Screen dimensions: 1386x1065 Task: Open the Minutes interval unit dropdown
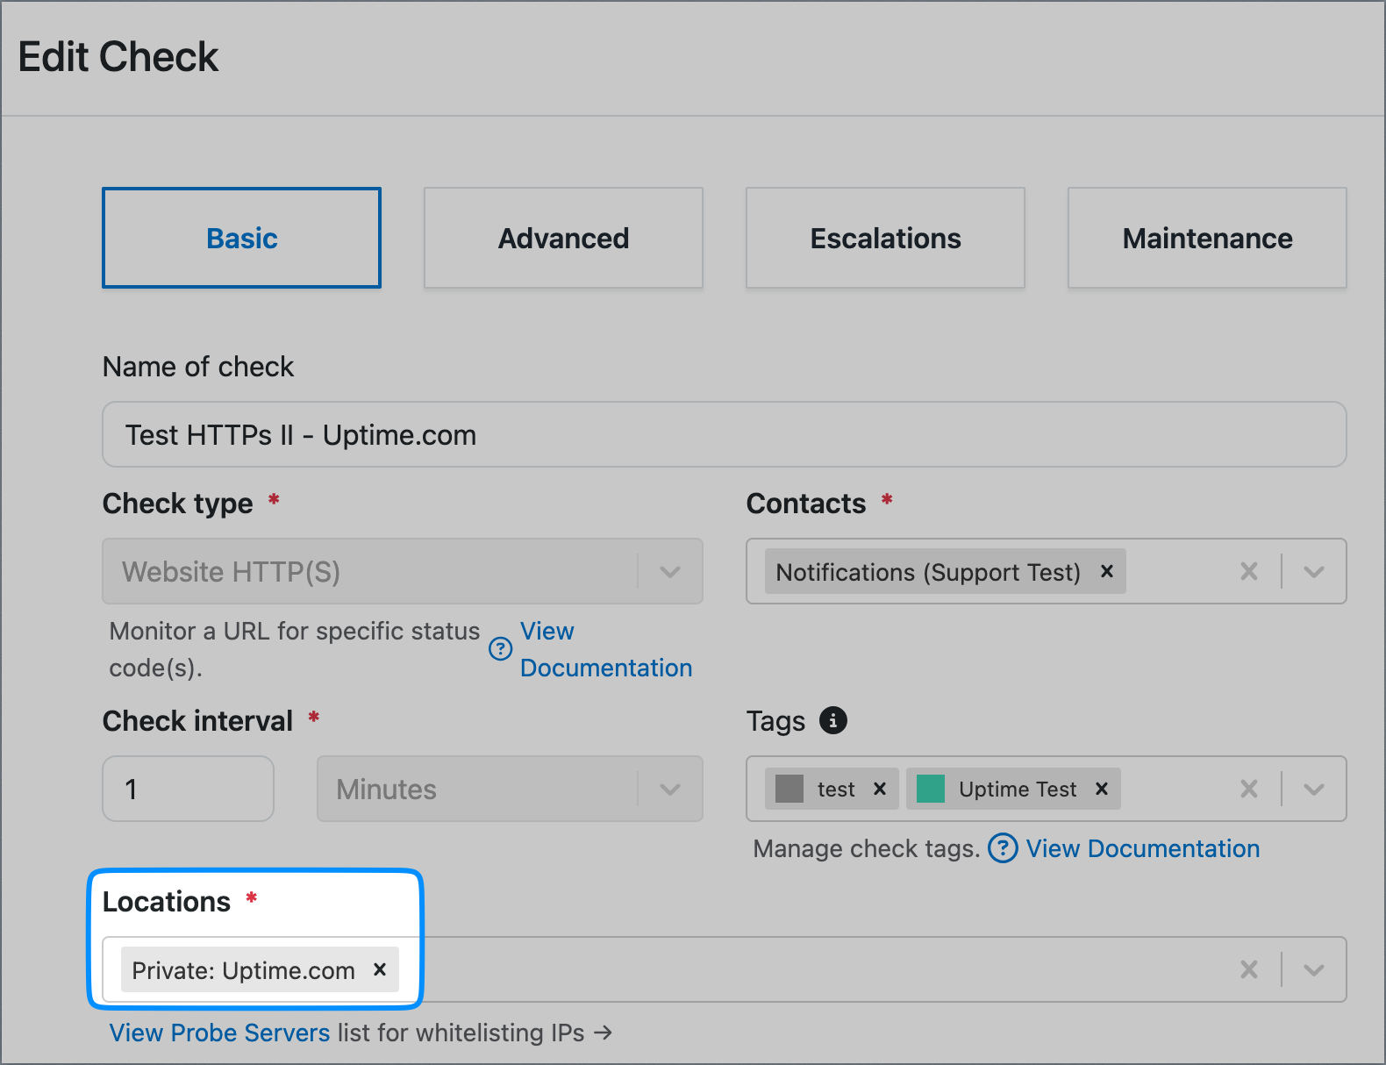coord(510,789)
